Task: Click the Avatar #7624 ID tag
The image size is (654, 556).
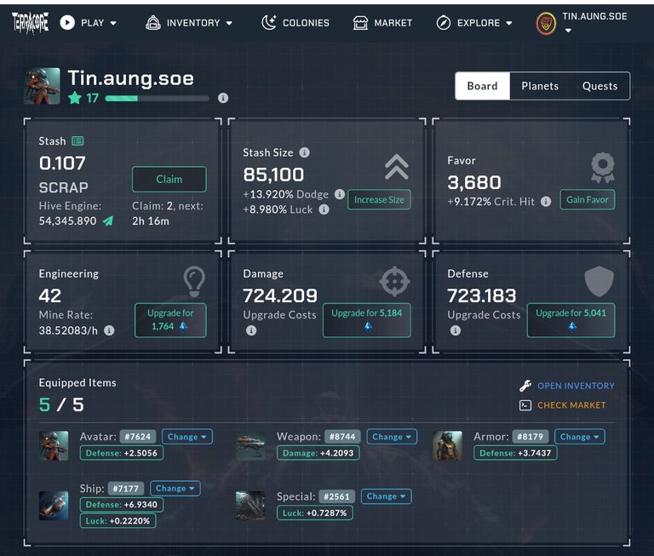Action: (138, 437)
